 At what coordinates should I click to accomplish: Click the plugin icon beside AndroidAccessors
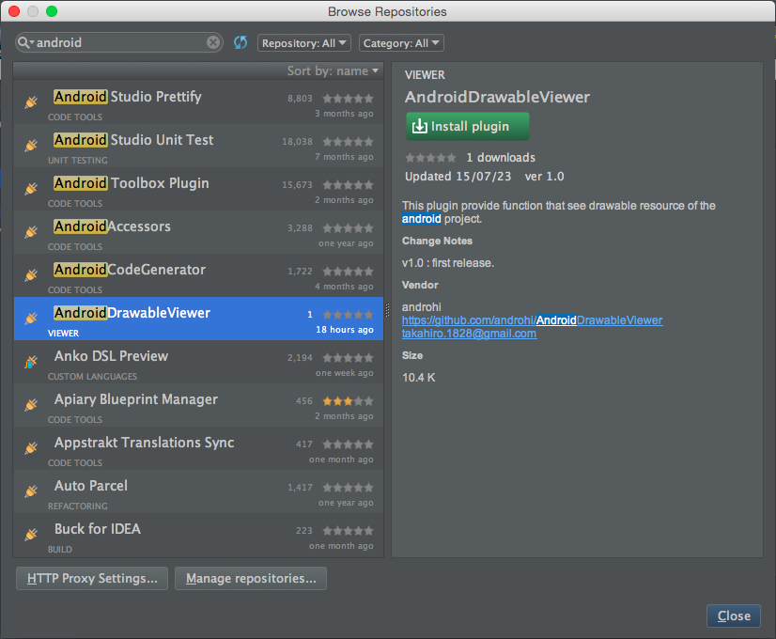[31, 232]
